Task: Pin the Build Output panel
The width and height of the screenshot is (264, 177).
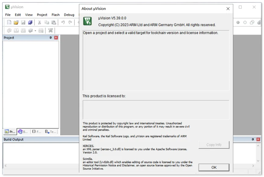Action: click(x=253, y=139)
